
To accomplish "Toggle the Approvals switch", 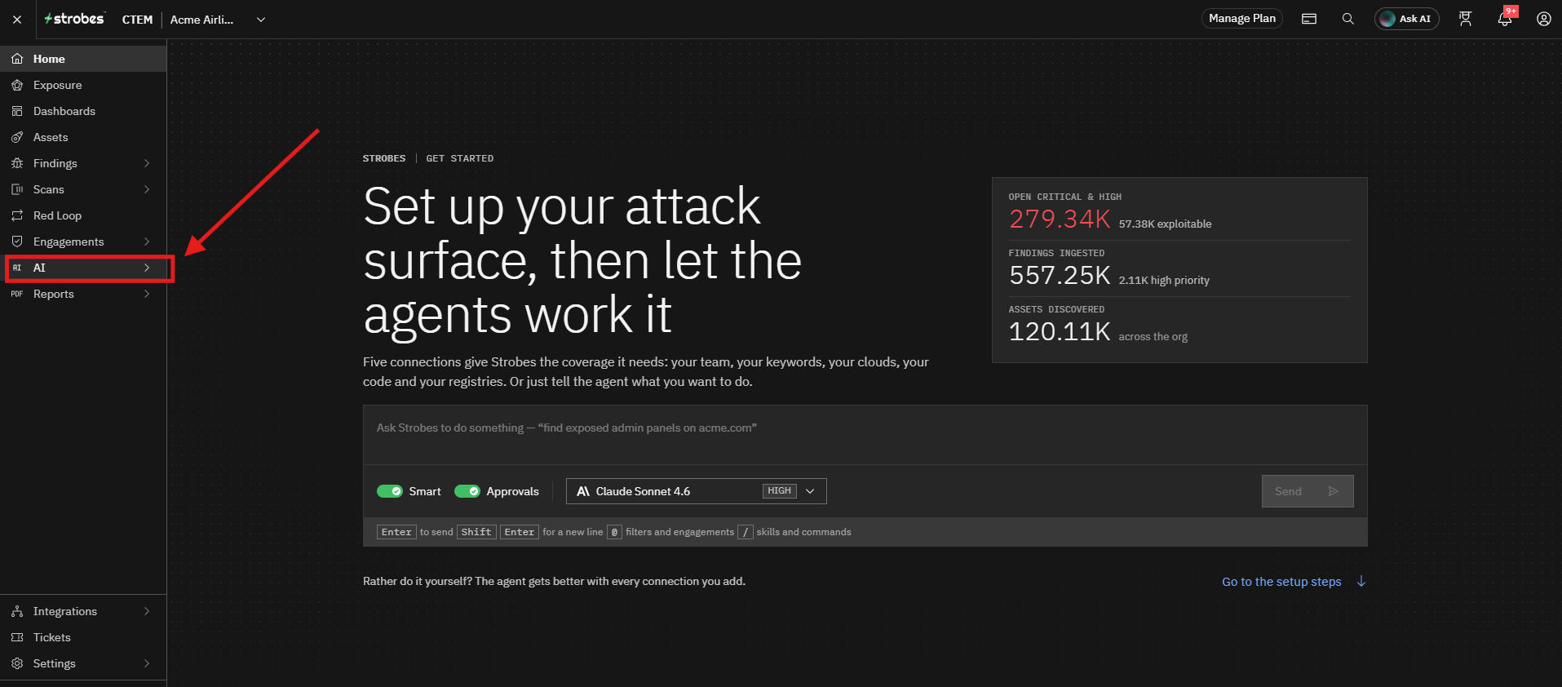I will point(467,491).
